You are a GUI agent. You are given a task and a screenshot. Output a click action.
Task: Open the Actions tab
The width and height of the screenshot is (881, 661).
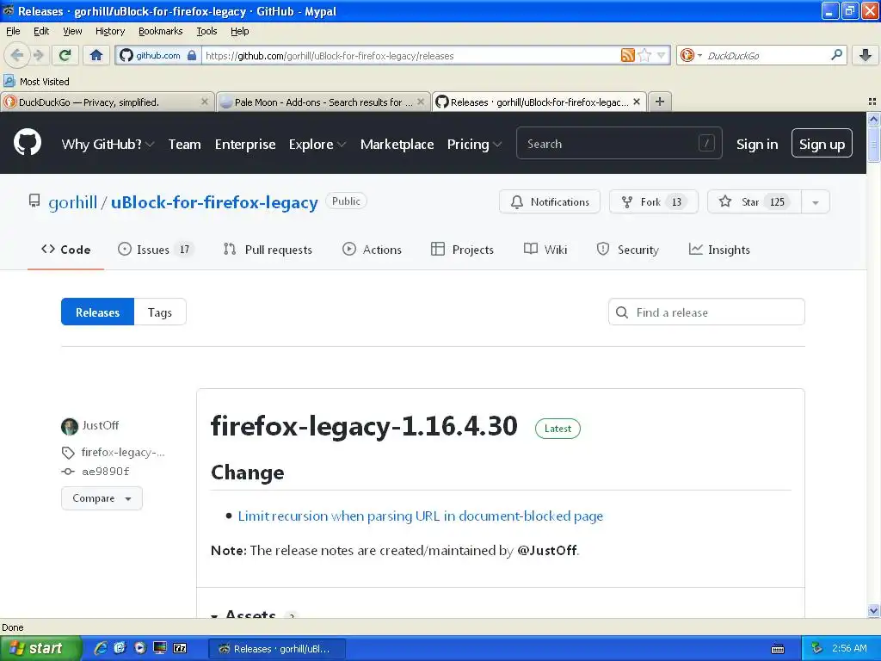372,250
